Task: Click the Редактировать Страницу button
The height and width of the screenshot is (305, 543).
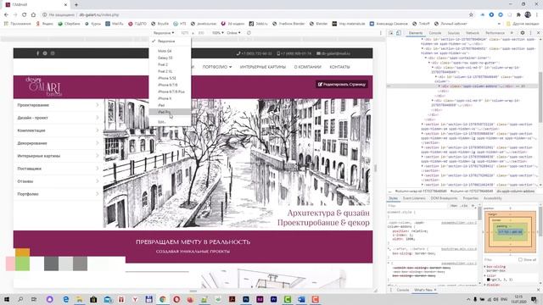Action: coord(341,84)
